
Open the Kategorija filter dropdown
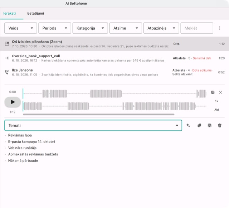pyautogui.click(x=90, y=28)
